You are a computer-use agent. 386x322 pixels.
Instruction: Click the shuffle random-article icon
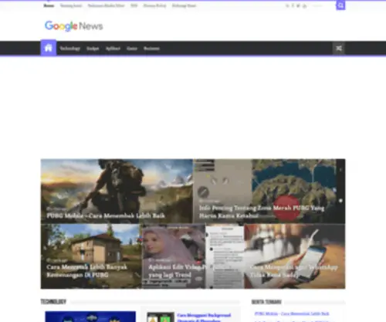click(x=339, y=48)
